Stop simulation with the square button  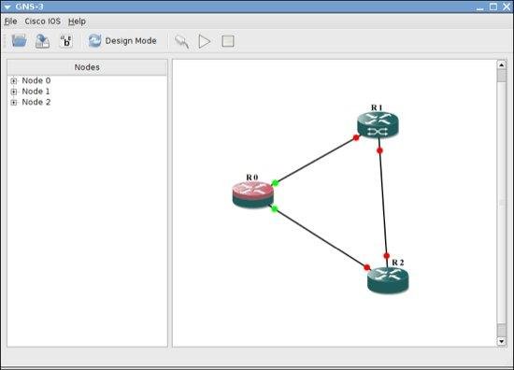(x=228, y=41)
